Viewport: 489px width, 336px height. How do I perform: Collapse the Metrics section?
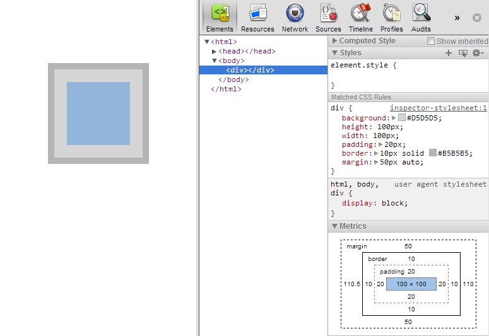coord(334,226)
